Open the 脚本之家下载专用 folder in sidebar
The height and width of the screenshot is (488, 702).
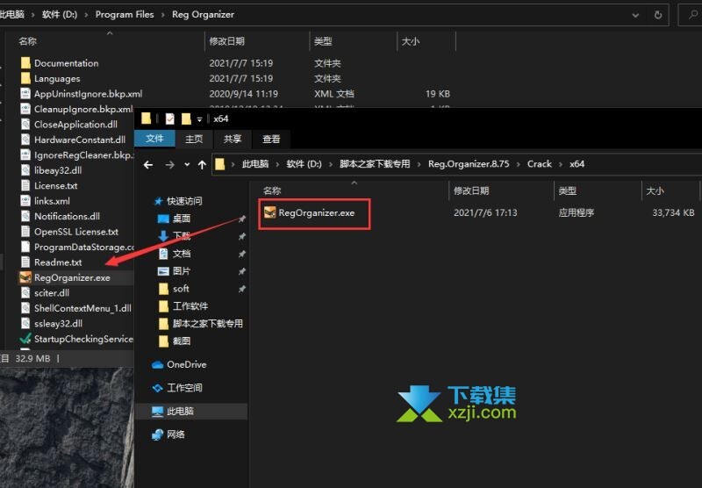point(207,323)
